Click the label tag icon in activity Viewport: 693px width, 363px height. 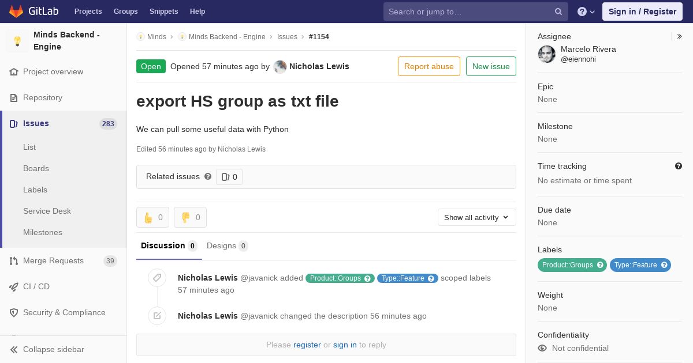(x=157, y=278)
